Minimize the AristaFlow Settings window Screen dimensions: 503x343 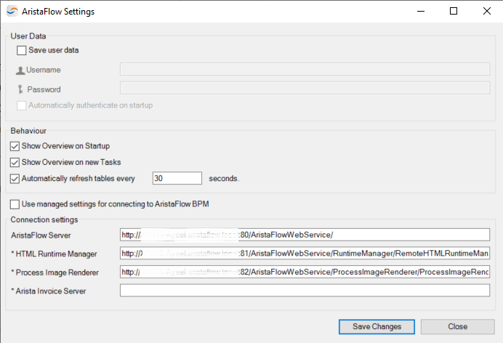click(x=421, y=11)
